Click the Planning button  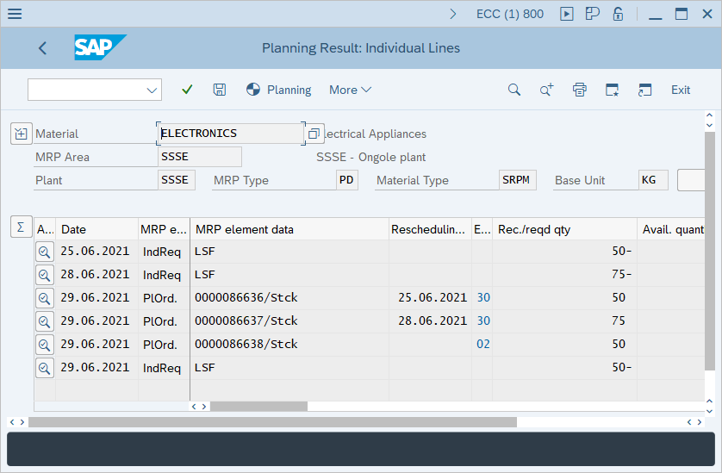(279, 90)
